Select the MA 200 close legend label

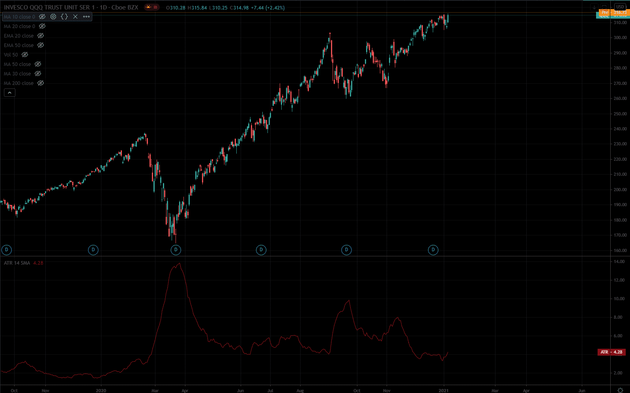click(x=19, y=83)
